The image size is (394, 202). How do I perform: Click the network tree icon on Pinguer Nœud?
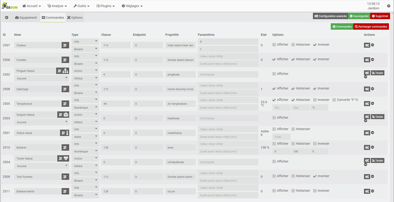click(66, 71)
